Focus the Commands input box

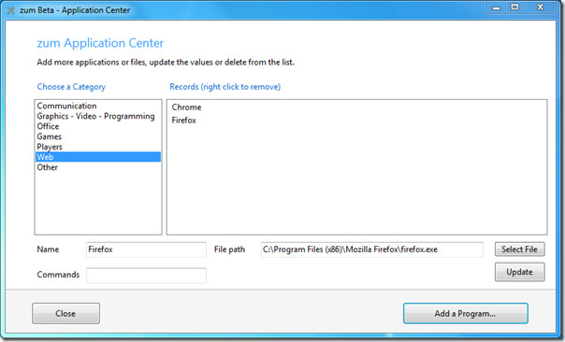(x=146, y=276)
